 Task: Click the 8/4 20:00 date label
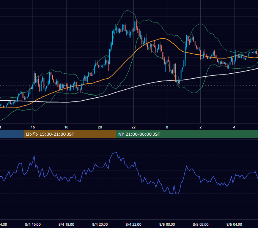coord(100,224)
